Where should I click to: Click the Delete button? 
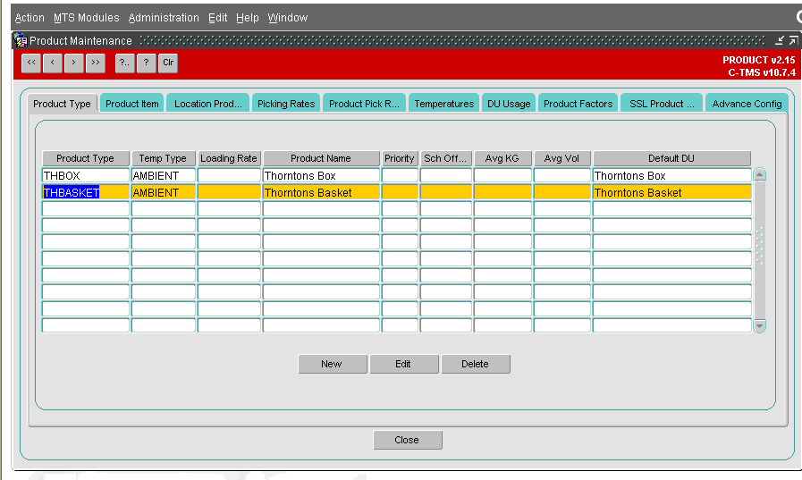coord(476,364)
